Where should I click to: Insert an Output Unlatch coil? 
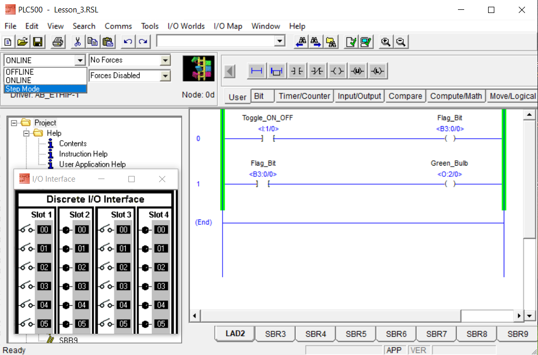[357, 71]
